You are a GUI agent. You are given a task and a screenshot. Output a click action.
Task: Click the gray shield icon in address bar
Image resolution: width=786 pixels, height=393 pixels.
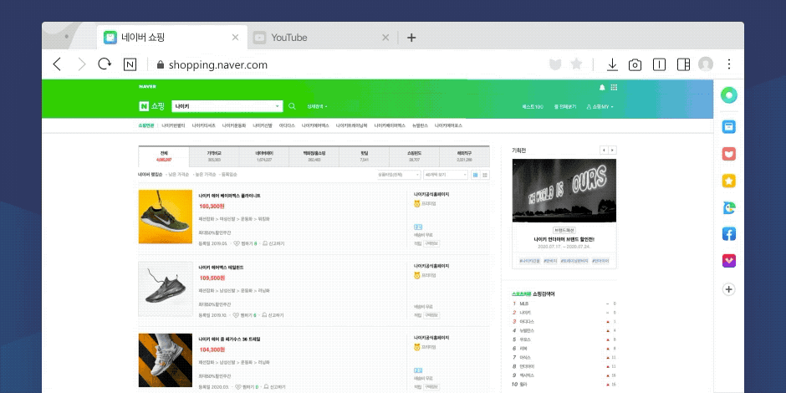555,64
